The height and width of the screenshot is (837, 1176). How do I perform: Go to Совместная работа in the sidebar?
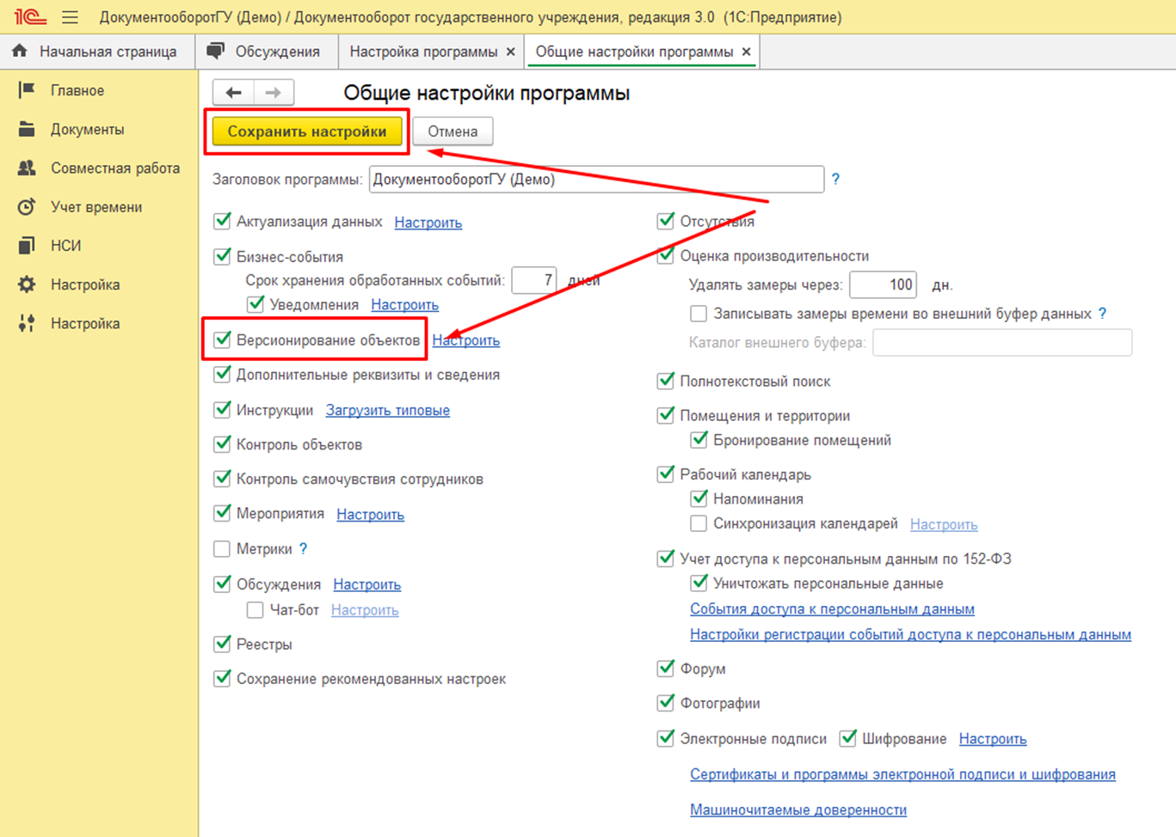pos(115,168)
